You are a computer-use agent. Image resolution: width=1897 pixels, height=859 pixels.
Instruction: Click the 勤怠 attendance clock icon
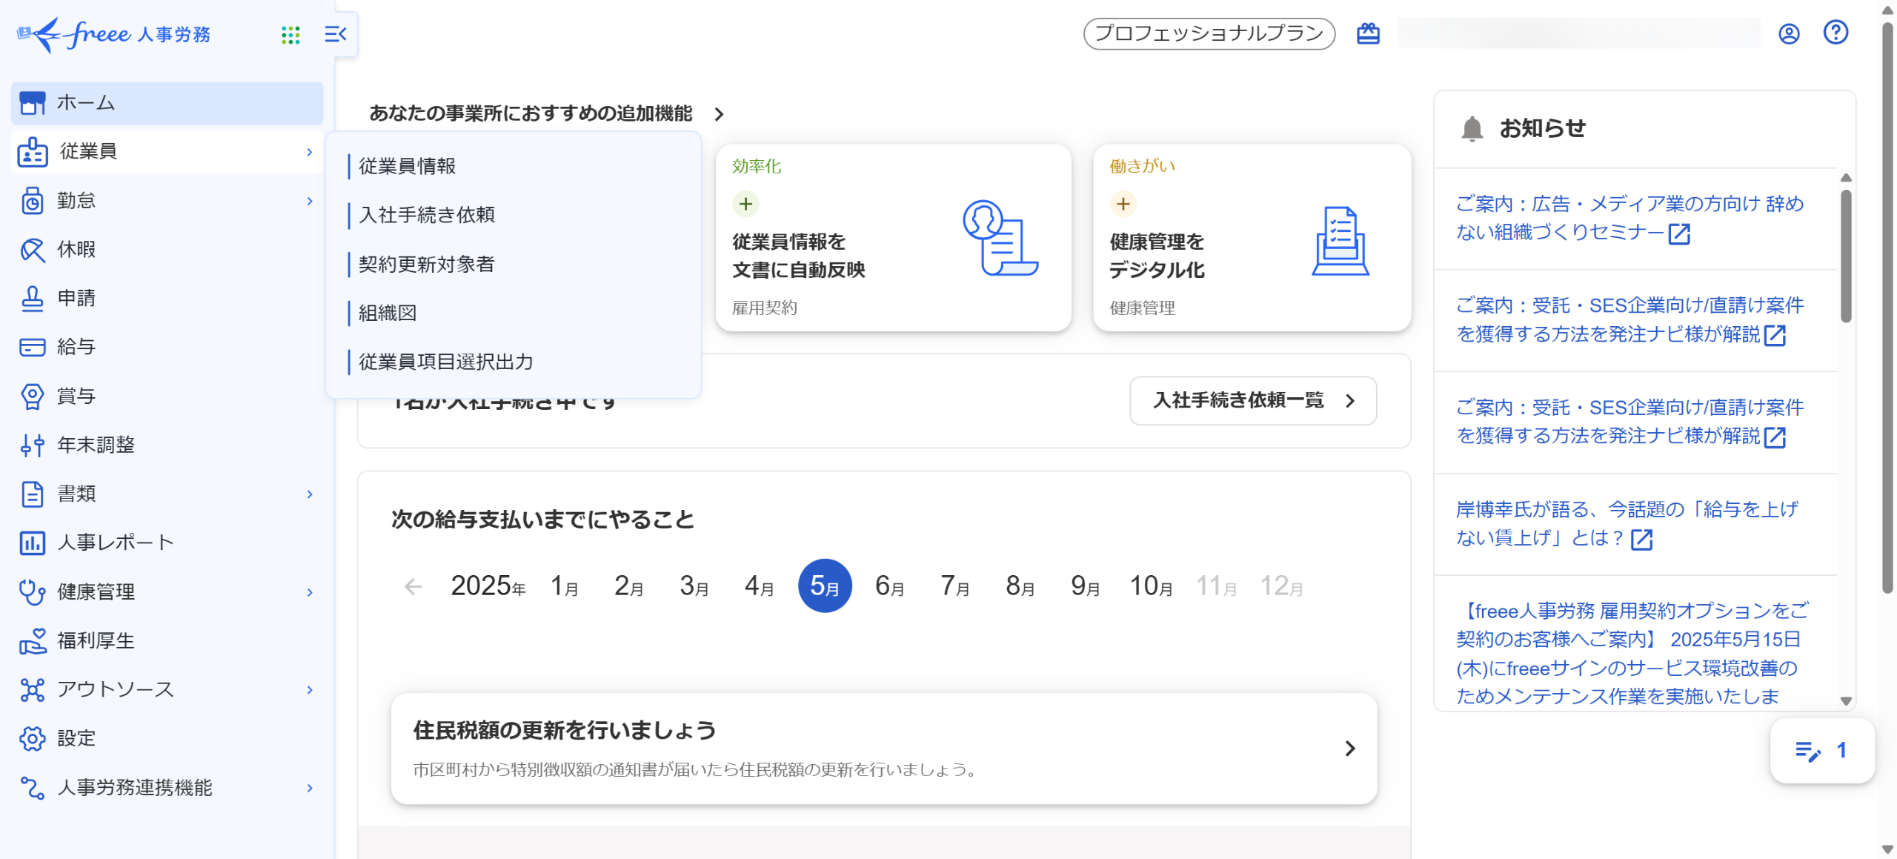(x=32, y=201)
